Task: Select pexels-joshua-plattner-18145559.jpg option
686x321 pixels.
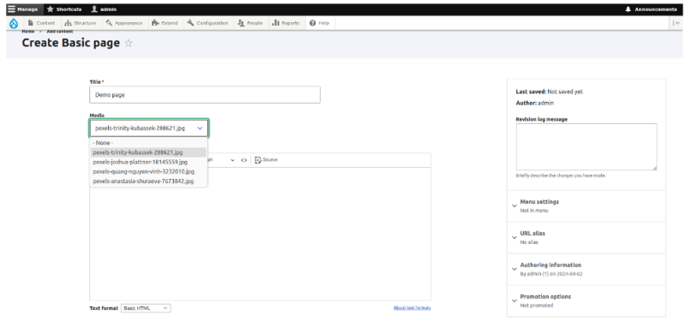Action: tap(148, 162)
